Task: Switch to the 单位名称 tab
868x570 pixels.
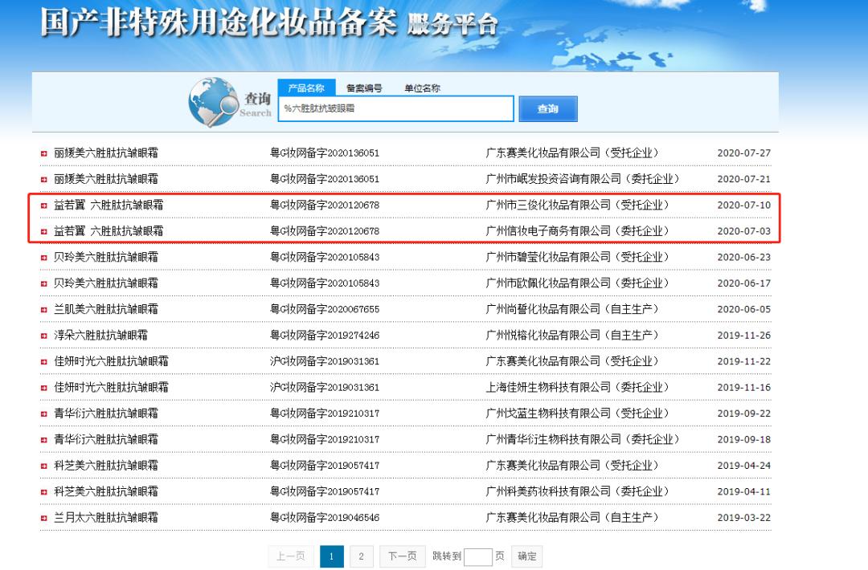Action: 422,88
